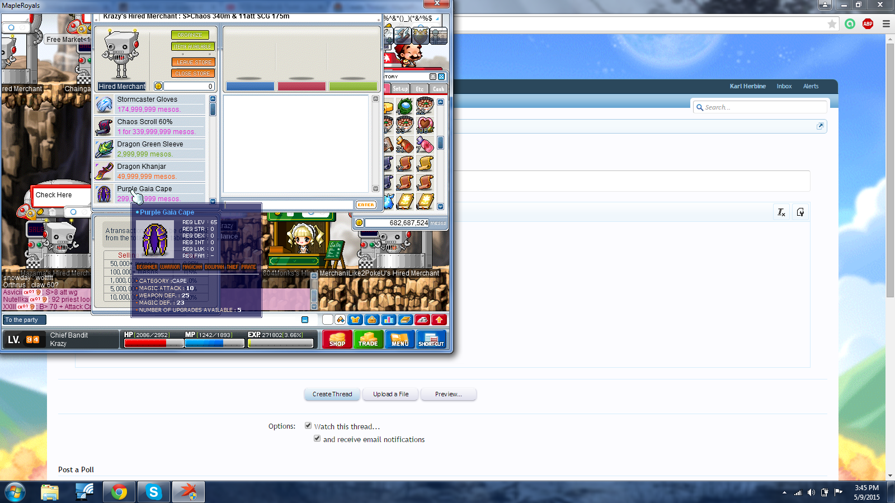Open File Explorer from the taskbar

pos(50,492)
